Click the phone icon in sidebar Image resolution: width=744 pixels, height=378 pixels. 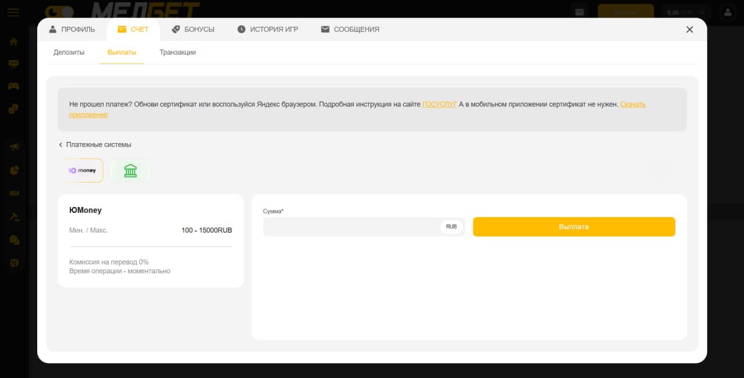pos(14,263)
